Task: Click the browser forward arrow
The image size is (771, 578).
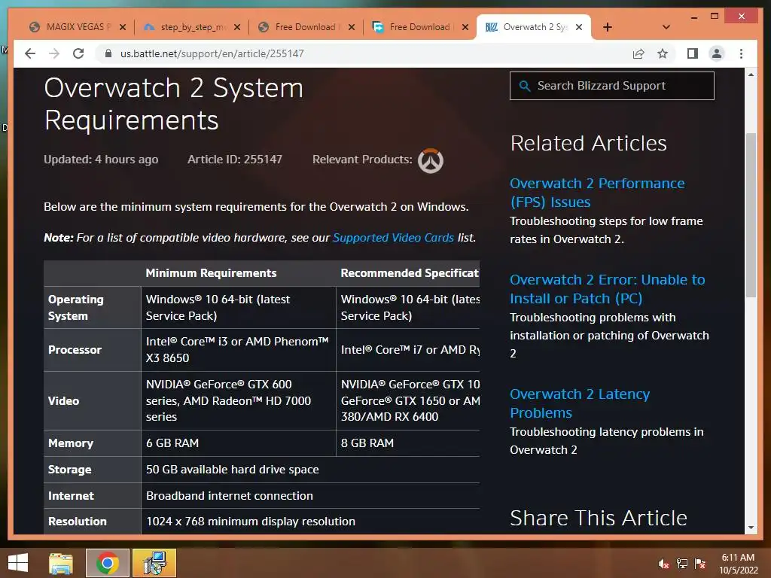Action: click(x=54, y=53)
